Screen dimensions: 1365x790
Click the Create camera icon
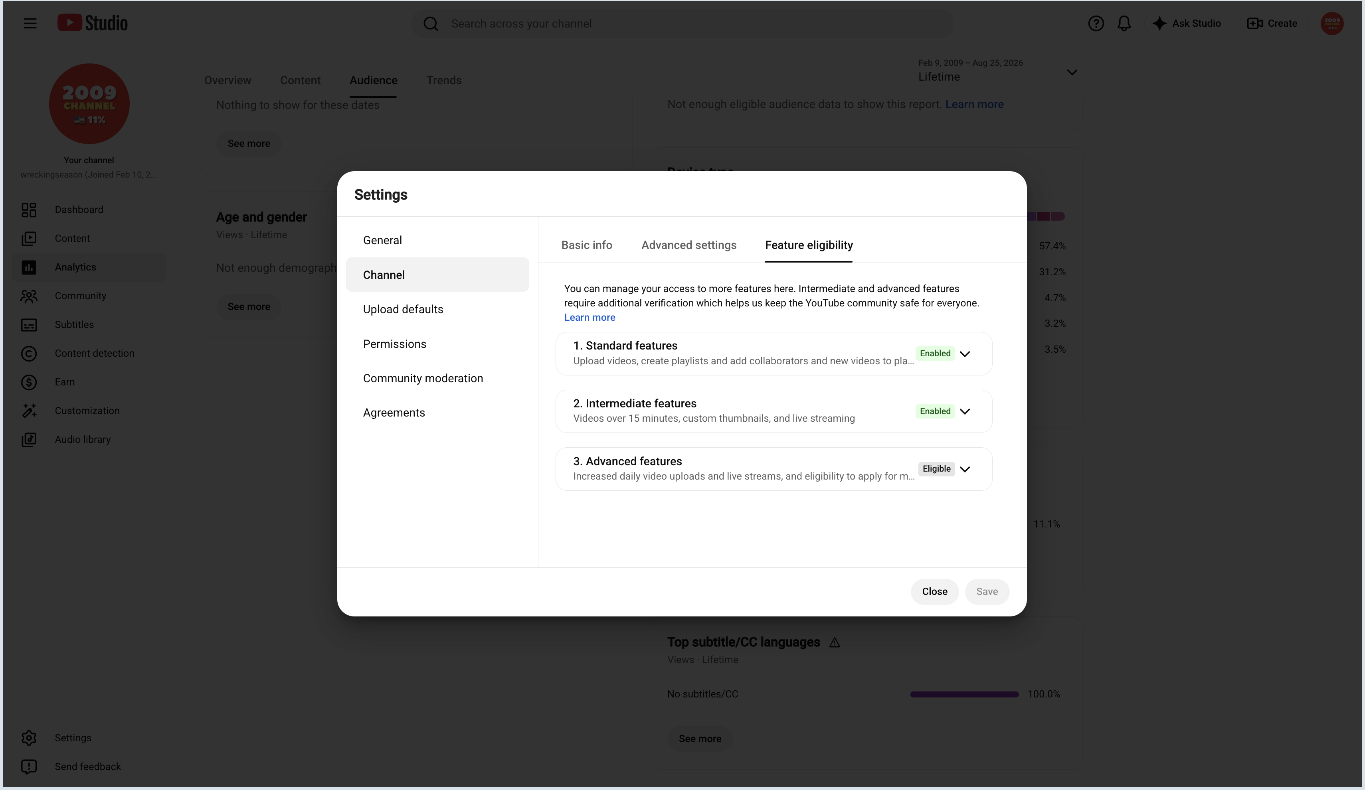click(x=1255, y=23)
